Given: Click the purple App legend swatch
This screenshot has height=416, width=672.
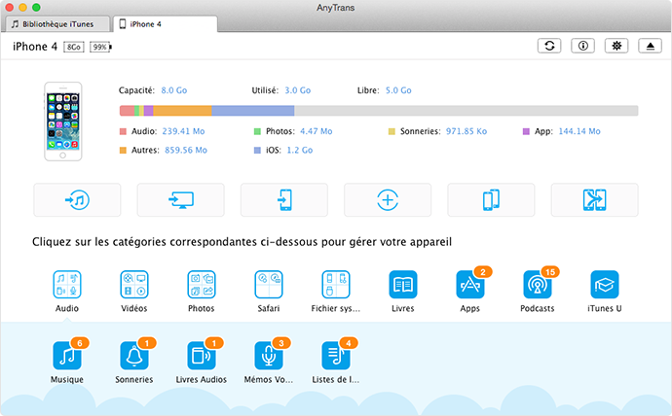Looking at the screenshot, I should click(x=526, y=131).
